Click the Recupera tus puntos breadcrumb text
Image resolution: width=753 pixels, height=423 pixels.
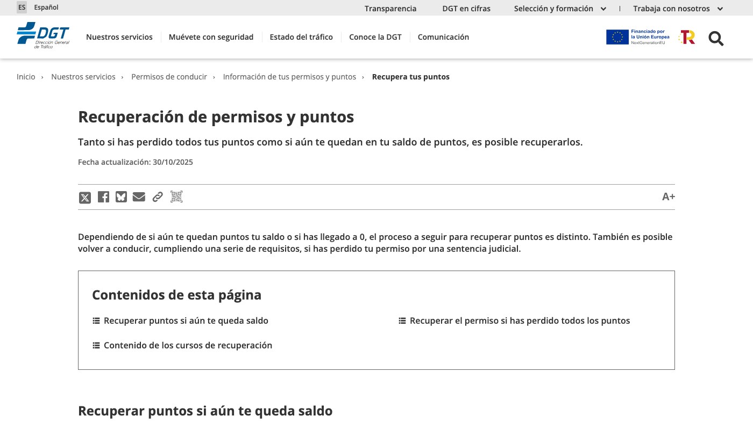click(x=411, y=77)
